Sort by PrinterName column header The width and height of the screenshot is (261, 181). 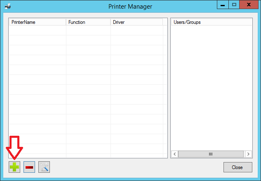pos(37,22)
